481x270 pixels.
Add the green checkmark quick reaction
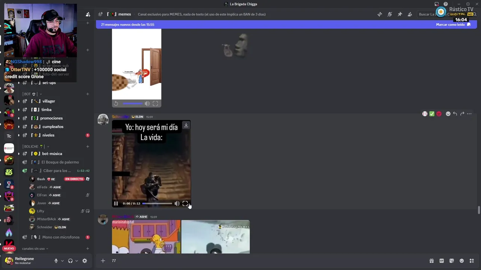432,114
